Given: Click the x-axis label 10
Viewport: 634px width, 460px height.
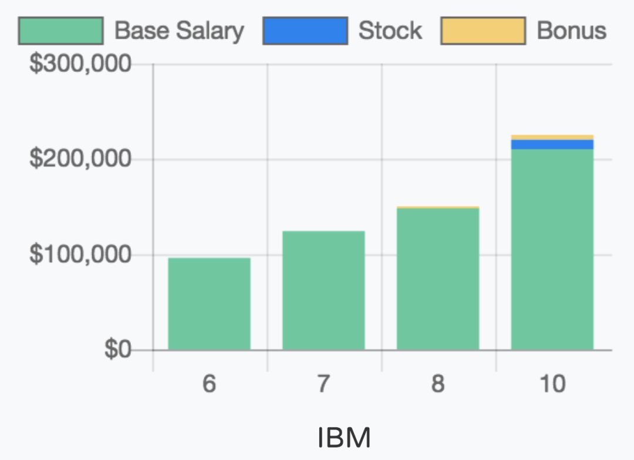Looking at the screenshot, I should [552, 384].
